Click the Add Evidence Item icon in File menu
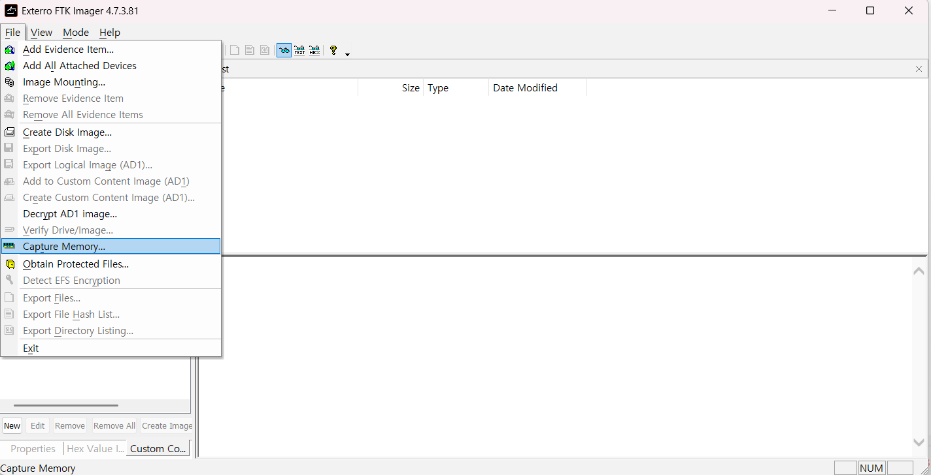The image size is (931, 475). [x=9, y=50]
